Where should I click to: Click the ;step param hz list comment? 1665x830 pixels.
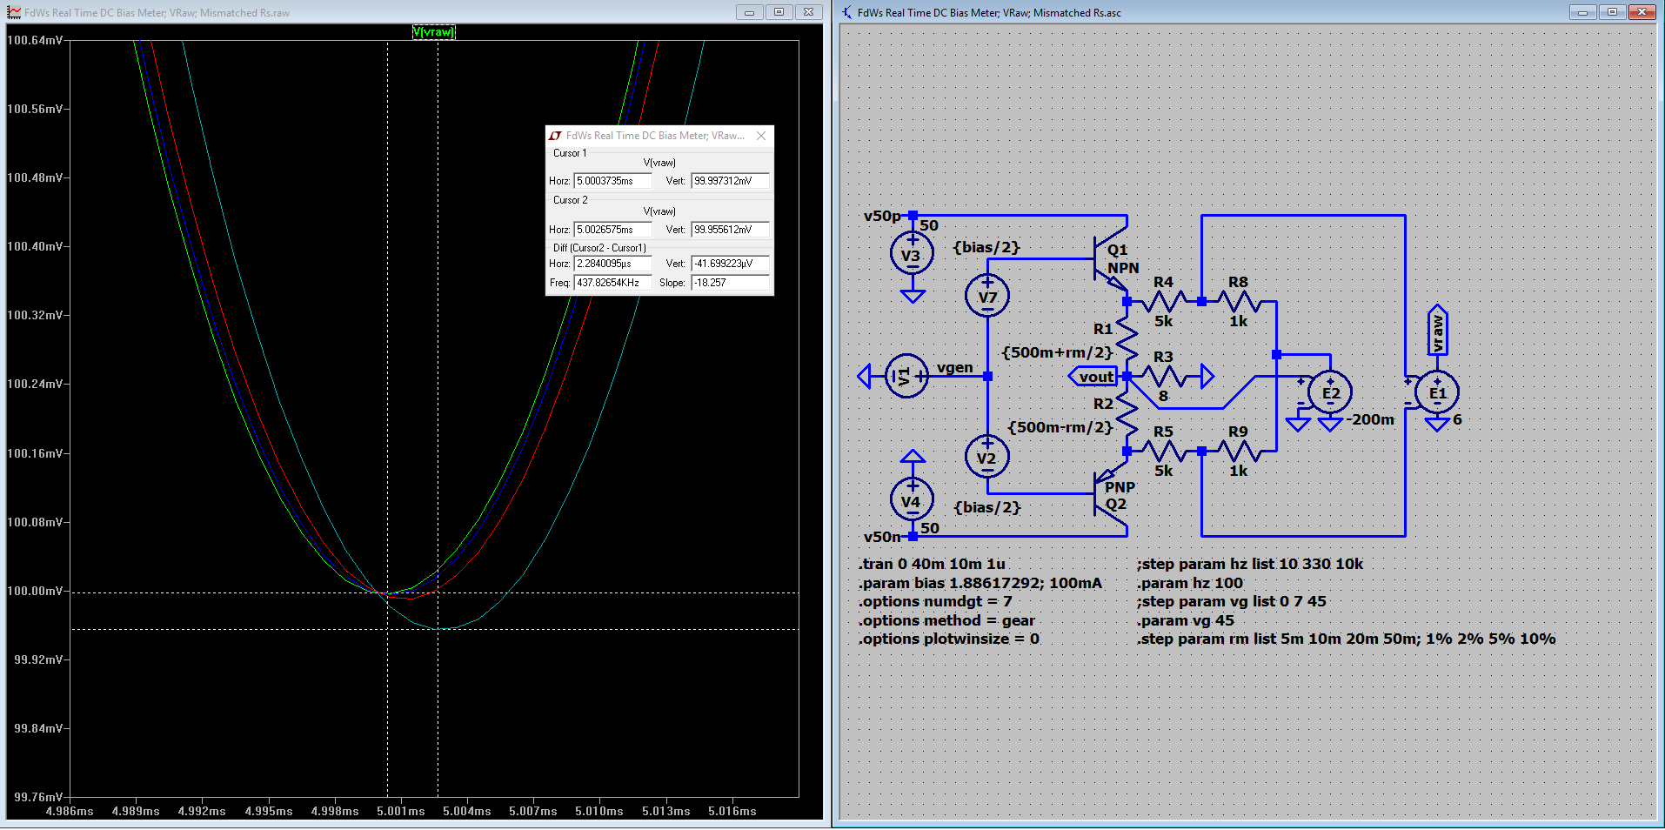(1250, 564)
